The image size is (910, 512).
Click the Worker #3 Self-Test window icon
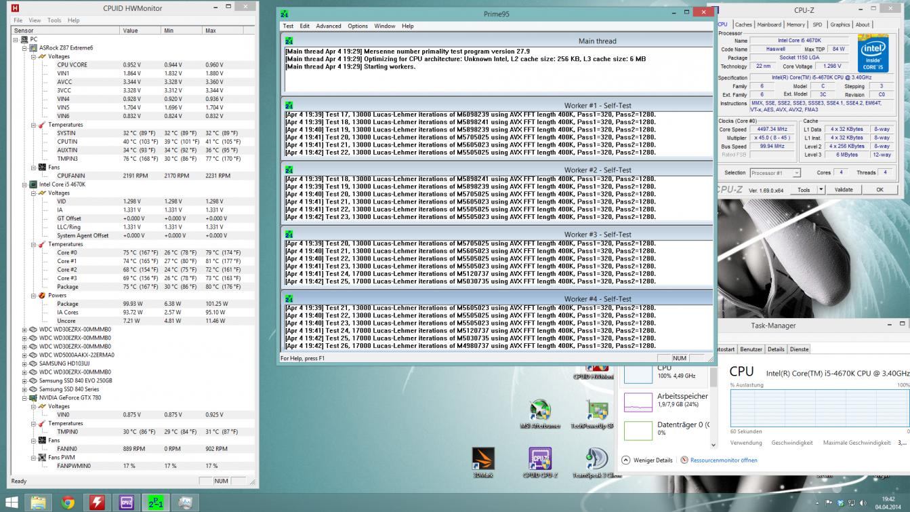click(289, 235)
